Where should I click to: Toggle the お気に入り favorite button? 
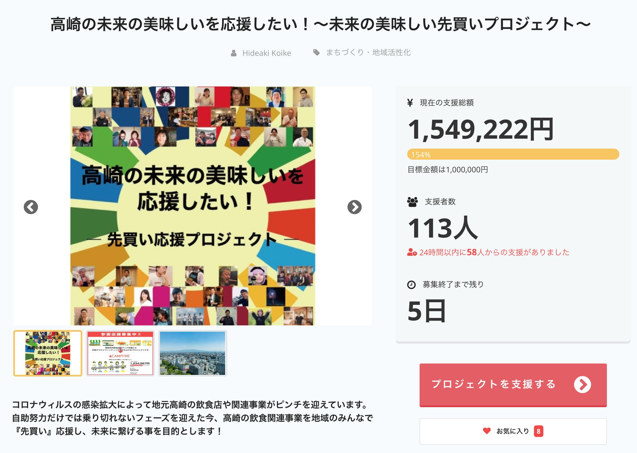click(513, 431)
